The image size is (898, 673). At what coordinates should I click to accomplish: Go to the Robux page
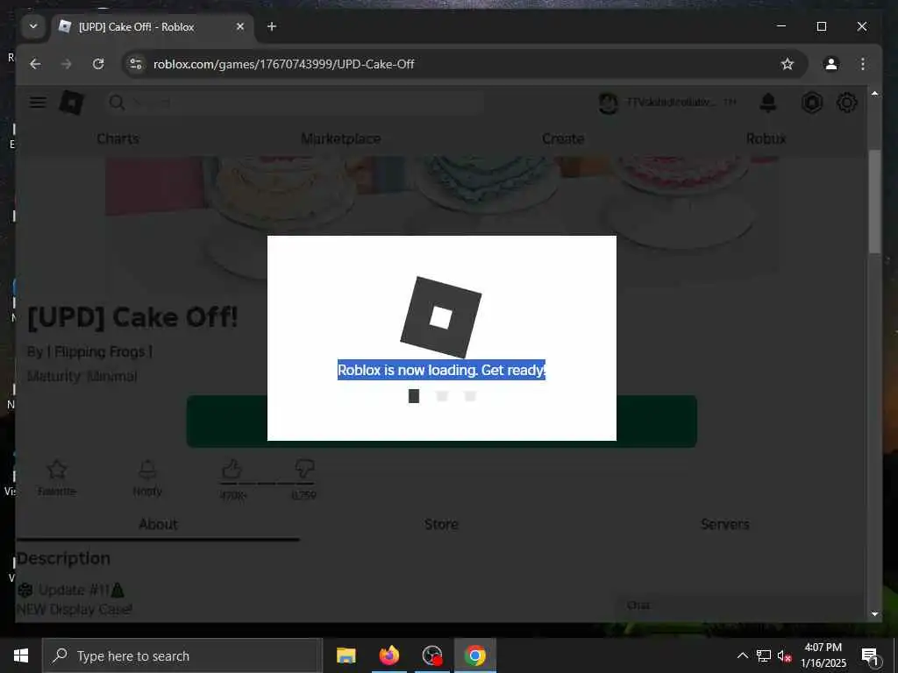click(x=766, y=138)
